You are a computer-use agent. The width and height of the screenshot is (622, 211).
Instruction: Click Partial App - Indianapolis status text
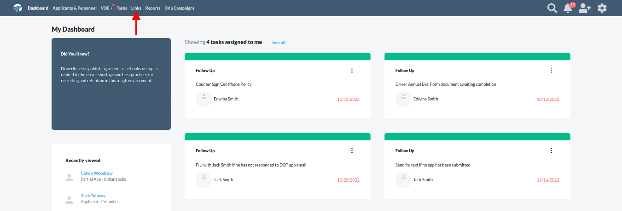click(103, 179)
